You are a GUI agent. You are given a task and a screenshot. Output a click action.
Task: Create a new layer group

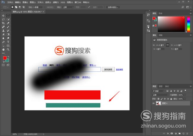pyautogui.click(x=180, y=134)
